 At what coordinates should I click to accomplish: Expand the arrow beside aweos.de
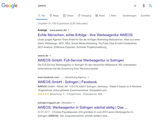tap(50, 56)
